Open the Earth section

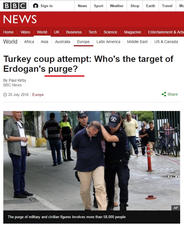pyautogui.click(x=151, y=6)
